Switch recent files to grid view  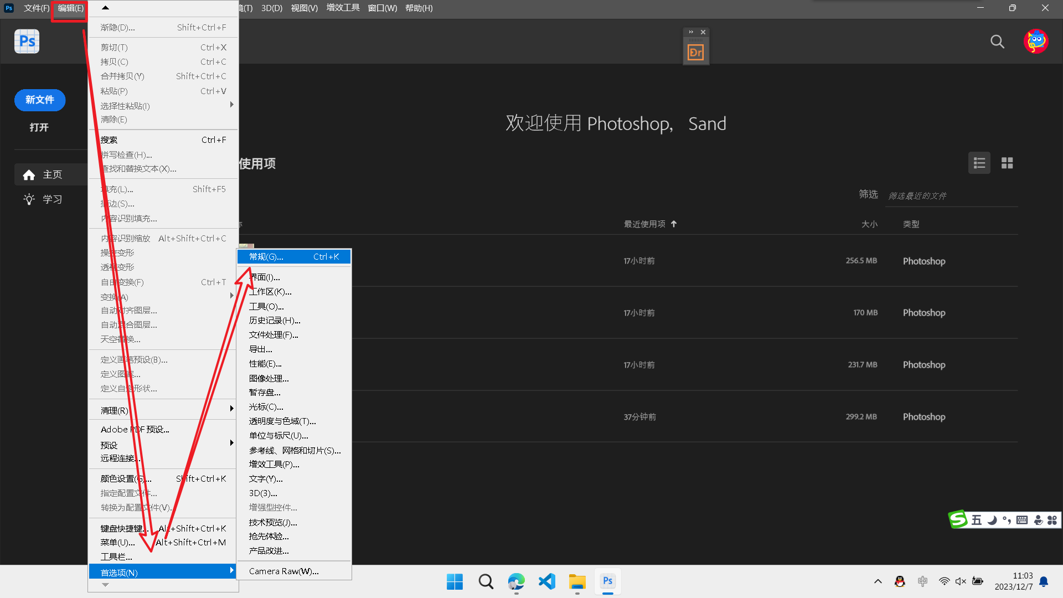[1007, 163]
